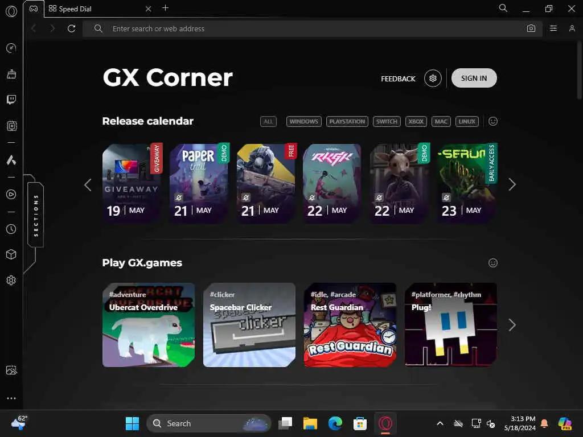Open GX Control speedometer icon in sidebar

[x=11, y=48]
